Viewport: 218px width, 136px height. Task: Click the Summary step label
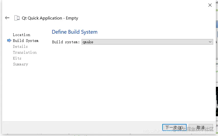(x=21, y=64)
